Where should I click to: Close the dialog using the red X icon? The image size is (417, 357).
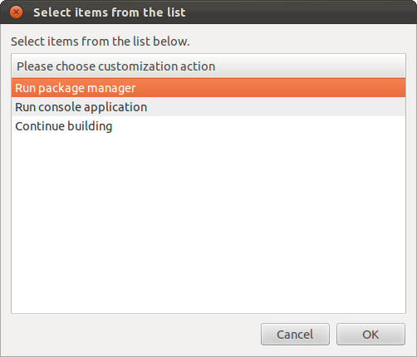[x=16, y=12]
